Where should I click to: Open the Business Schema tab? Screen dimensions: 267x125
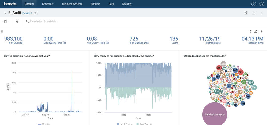(72, 4)
